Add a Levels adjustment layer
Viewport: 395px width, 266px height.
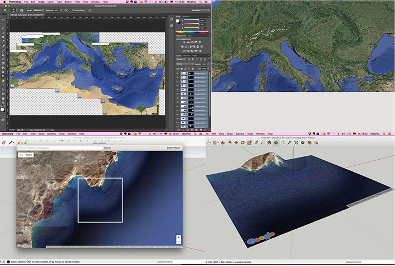click(188, 42)
